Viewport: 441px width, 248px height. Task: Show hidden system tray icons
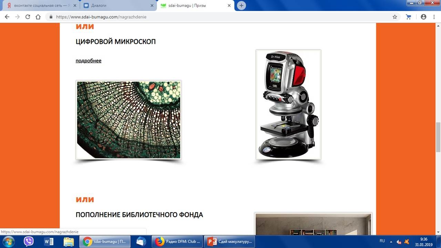point(391,241)
